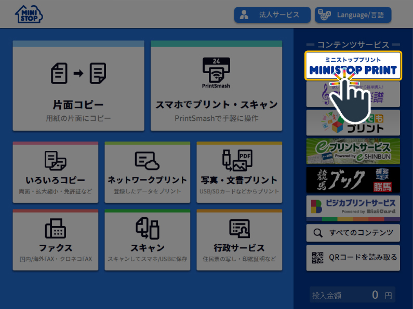The image size is (413, 309).
Task: Click subtitle スキャンしてスマホ/USBに保存
Action: [147, 259]
